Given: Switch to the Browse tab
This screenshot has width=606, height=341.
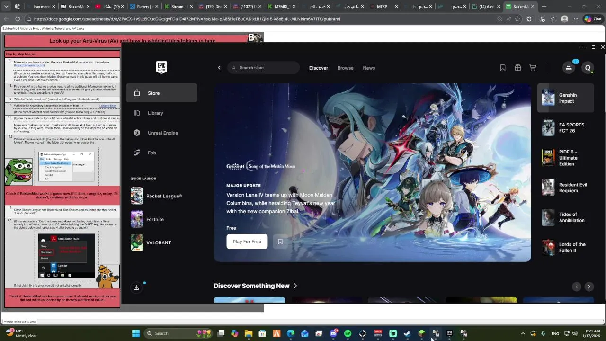Looking at the screenshot, I should [x=345, y=68].
